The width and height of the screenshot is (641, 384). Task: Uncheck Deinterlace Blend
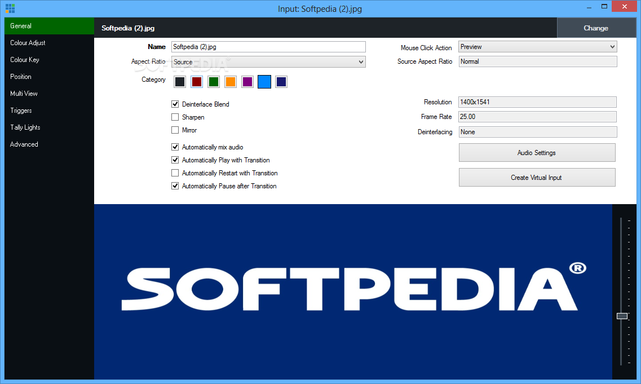pos(175,104)
